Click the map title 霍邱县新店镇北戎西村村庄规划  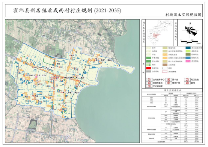coord(53,10)
